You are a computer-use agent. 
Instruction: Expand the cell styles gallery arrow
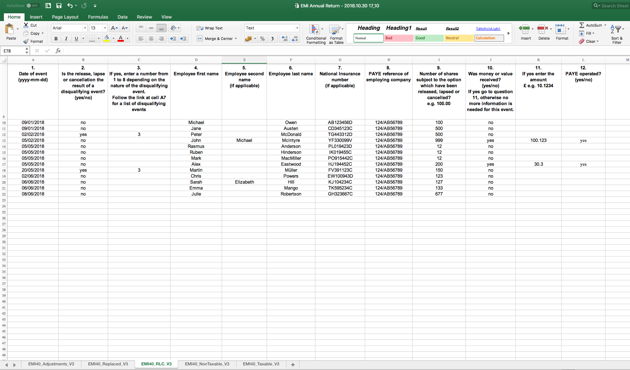(508, 33)
